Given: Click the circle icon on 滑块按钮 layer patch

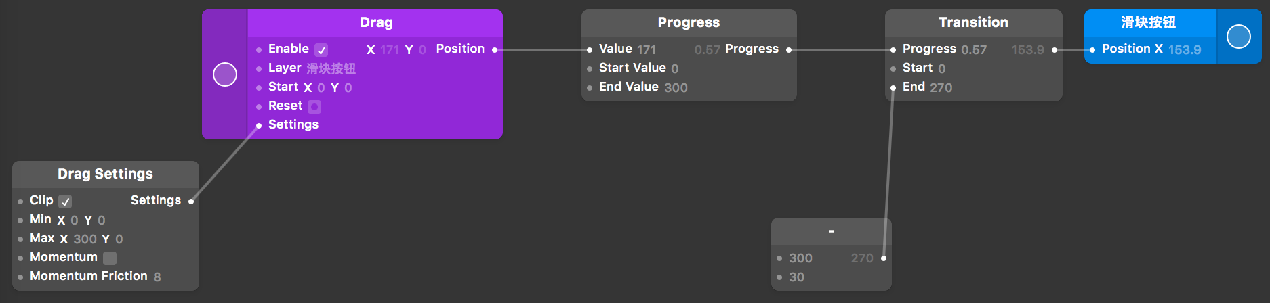Looking at the screenshot, I should (x=1238, y=37).
